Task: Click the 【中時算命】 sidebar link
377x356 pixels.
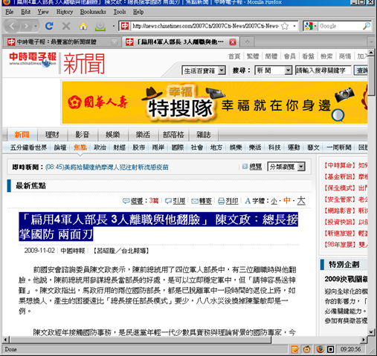Action: click(340, 165)
